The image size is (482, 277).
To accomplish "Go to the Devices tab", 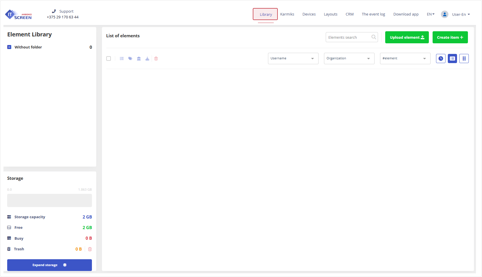I will [309, 14].
